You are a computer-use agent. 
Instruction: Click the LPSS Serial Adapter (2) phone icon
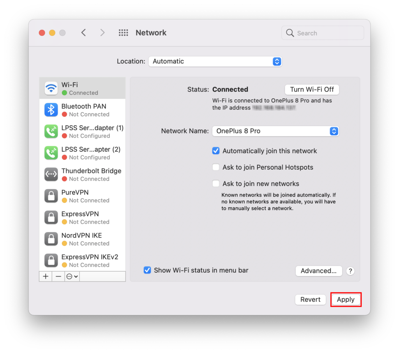coord(51,153)
